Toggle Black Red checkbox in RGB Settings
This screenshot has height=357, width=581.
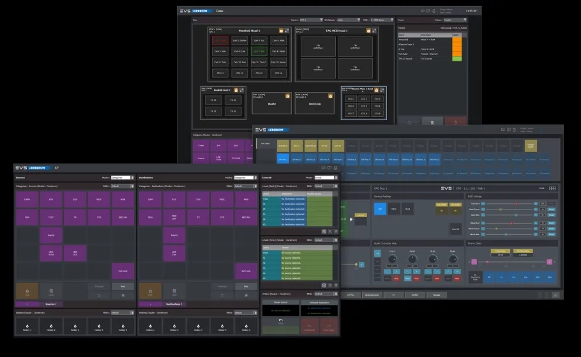[483, 223]
